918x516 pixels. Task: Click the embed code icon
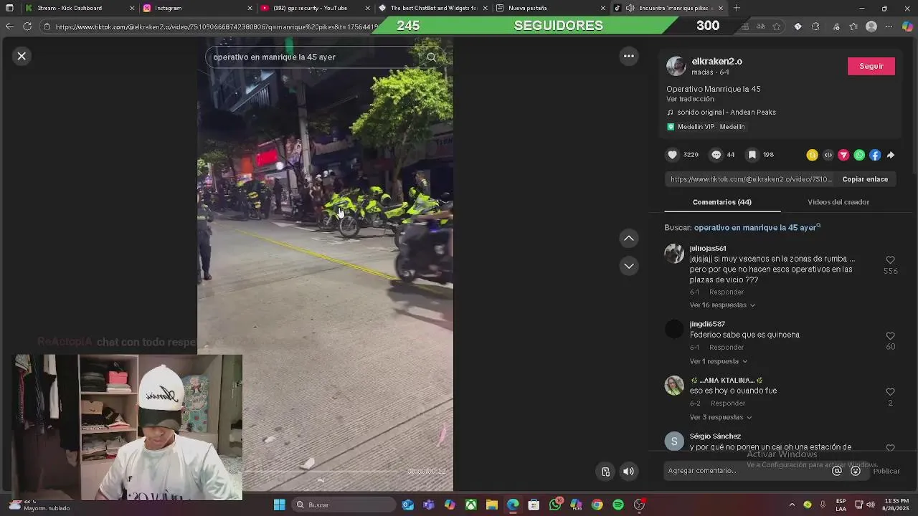pyautogui.click(x=828, y=155)
